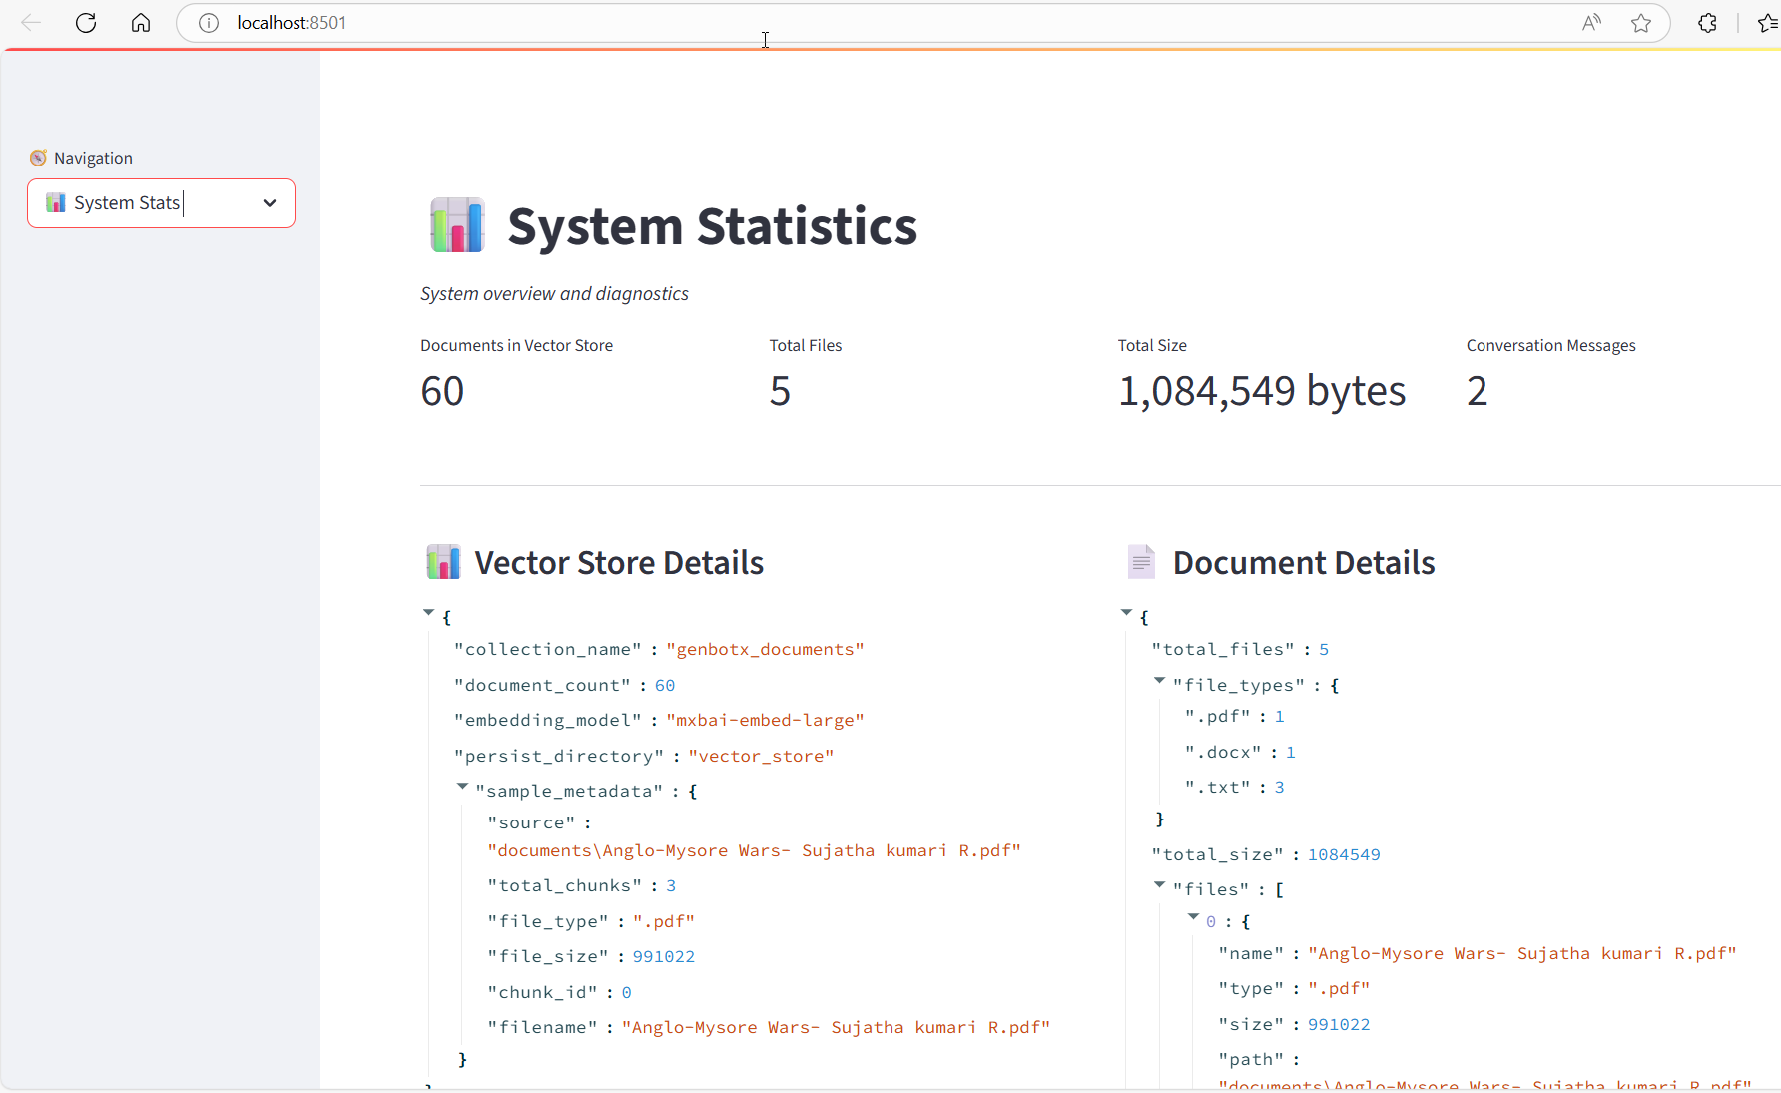Viewport: 1781px width, 1093px height.
Task: Collapse the sample_metadata object
Action: 462,786
